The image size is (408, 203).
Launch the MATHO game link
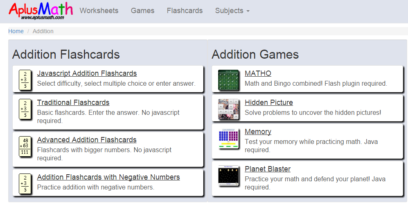[x=258, y=73]
